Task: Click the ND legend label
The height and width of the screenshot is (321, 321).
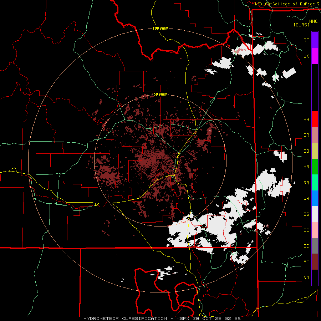Action: click(x=306, y=278)
